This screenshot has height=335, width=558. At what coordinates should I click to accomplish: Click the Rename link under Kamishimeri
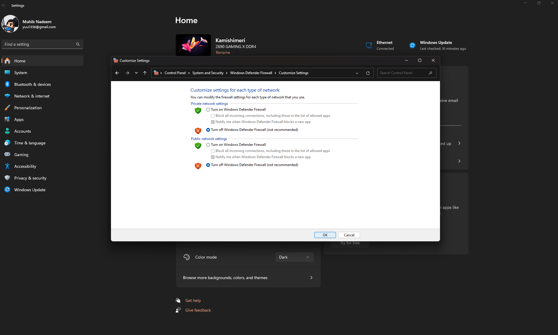[223, 53]
